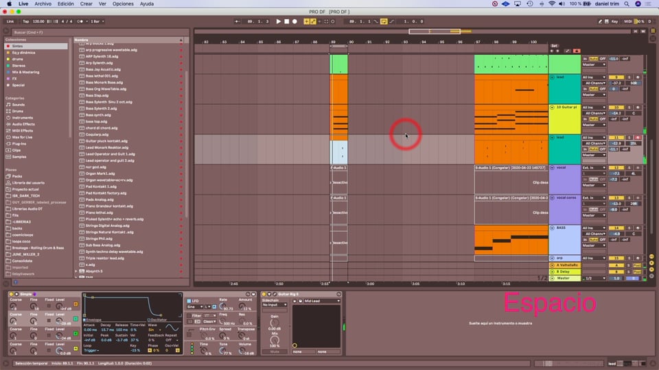
Task: Click the Stop button in the transport
Action: pos(287,21)
